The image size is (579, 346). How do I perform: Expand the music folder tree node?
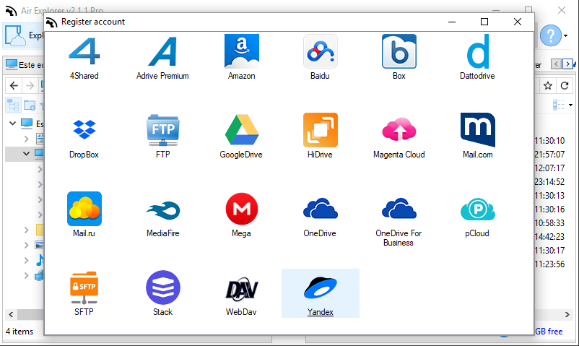26,260
